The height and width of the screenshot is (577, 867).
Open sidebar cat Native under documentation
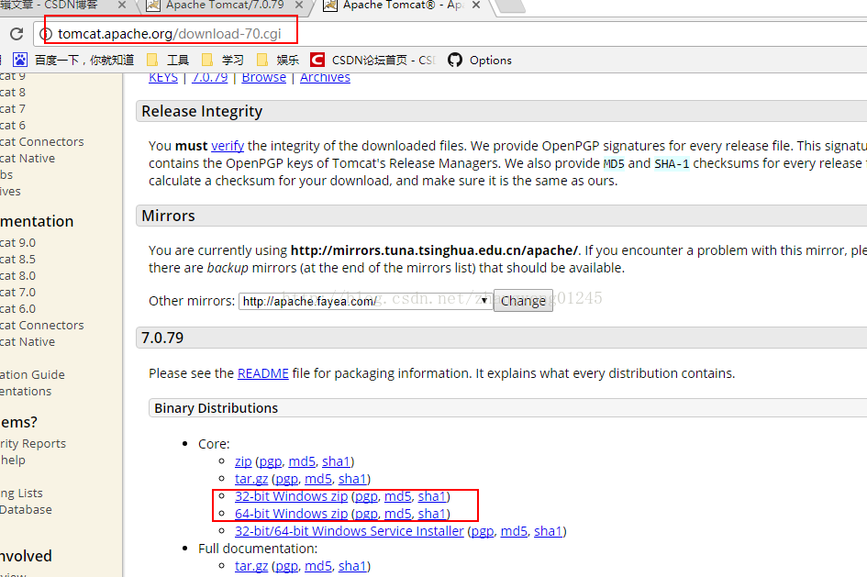28,342
